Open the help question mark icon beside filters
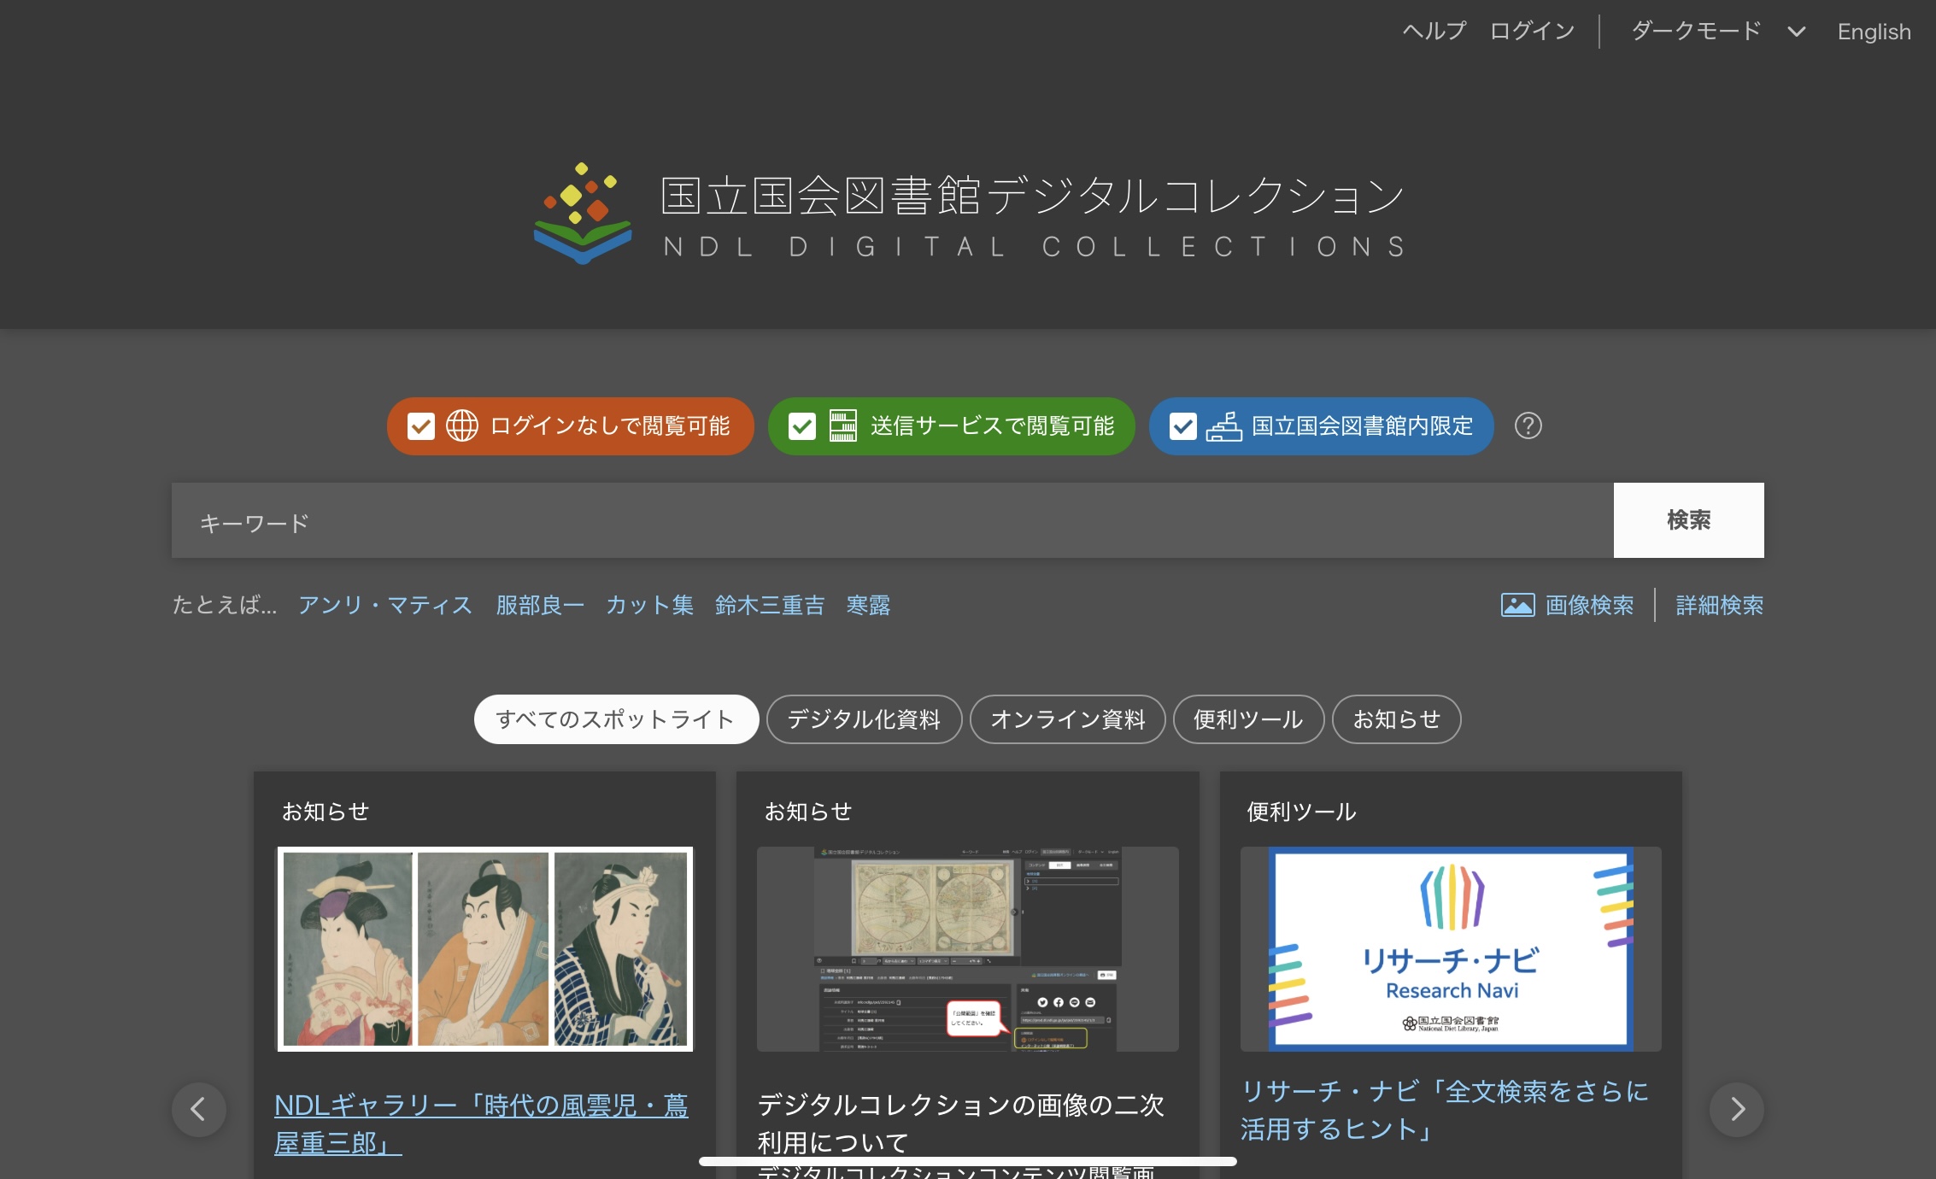The width and height of the screenshot is (1936, 1179). (x=1528, y=425)
